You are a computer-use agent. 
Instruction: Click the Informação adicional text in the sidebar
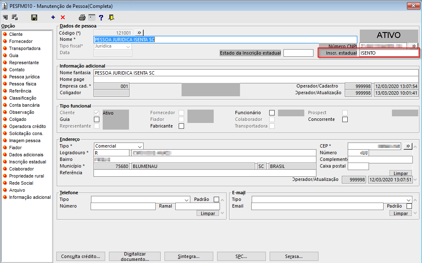(30, 197)
